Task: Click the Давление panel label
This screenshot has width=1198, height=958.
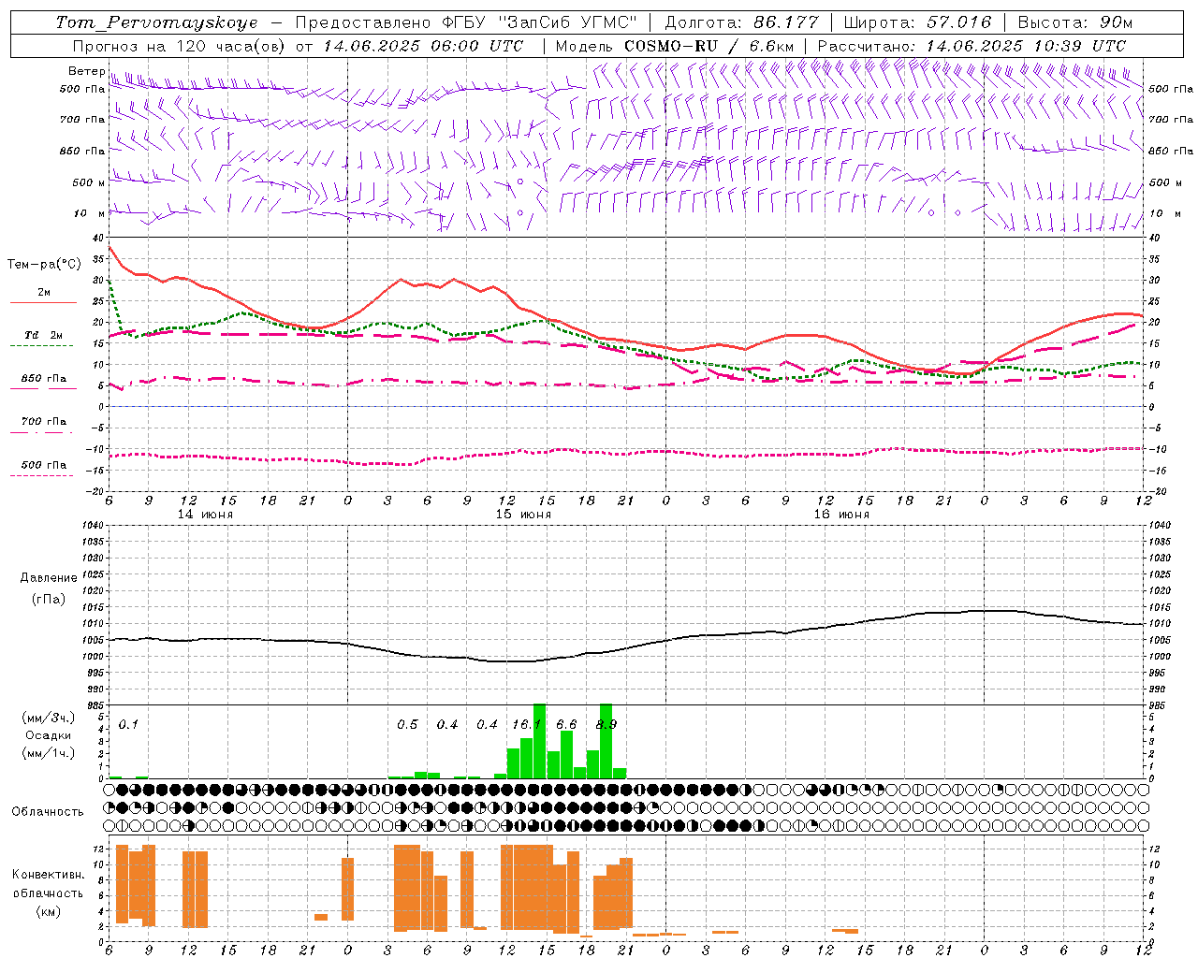Action: (x=49, y=578)
